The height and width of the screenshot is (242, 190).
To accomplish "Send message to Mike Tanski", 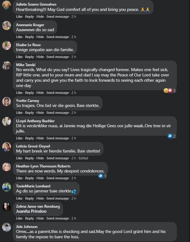I will 57,93.
